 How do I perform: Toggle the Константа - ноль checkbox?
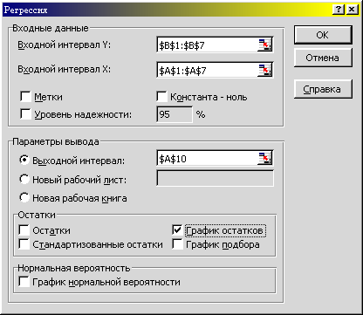[161, 97]
